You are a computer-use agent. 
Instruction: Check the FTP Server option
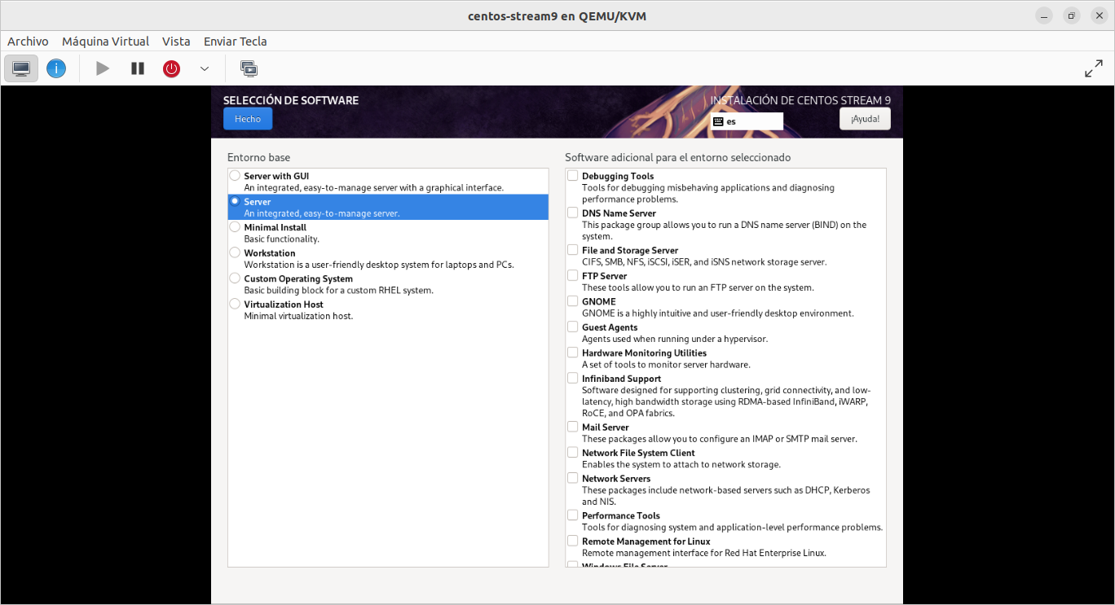point(573,275)
